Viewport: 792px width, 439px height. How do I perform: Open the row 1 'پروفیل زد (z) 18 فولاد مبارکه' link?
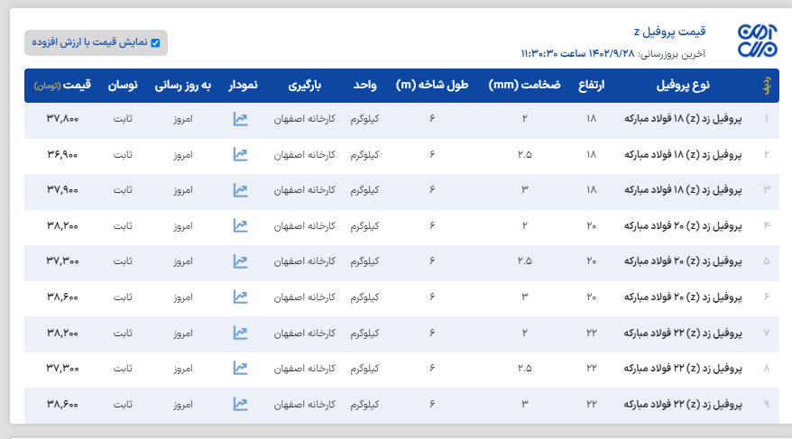click(687, 119)
